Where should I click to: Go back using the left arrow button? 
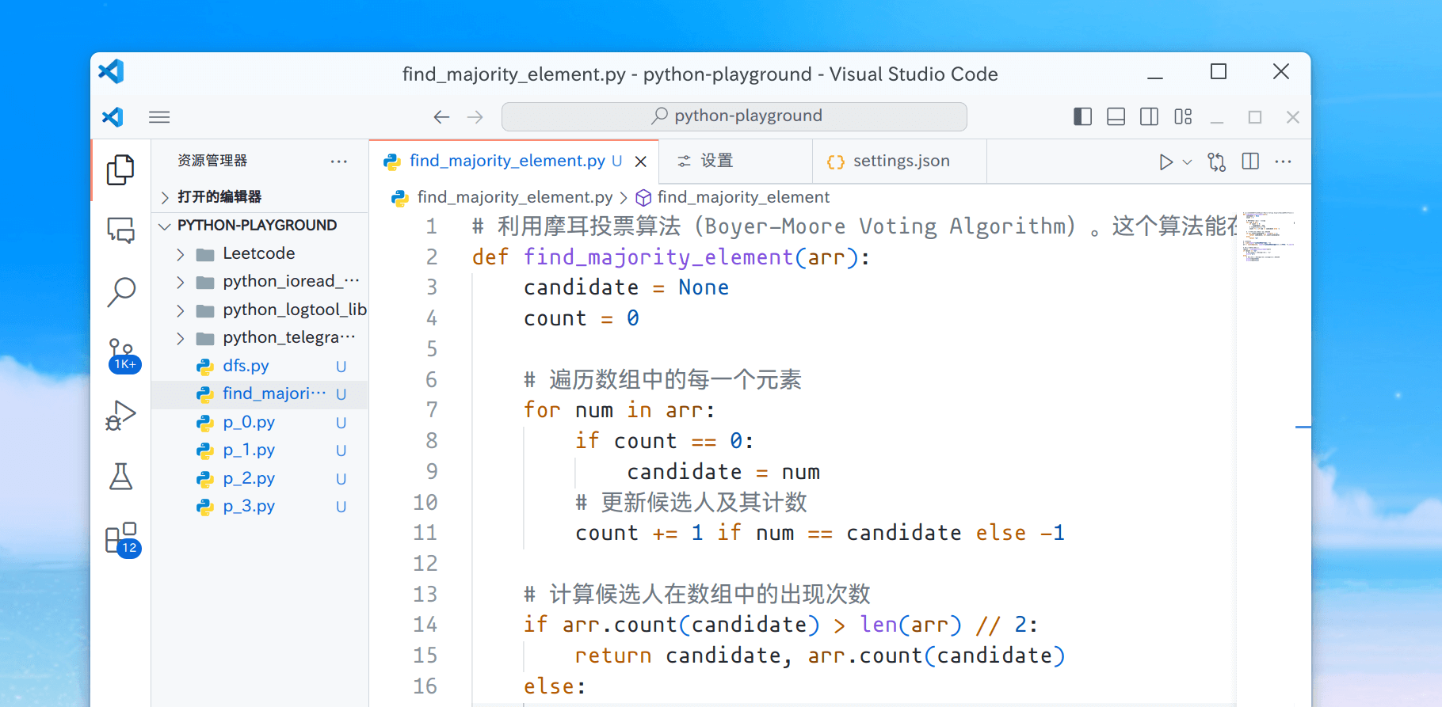coord(441,117)
